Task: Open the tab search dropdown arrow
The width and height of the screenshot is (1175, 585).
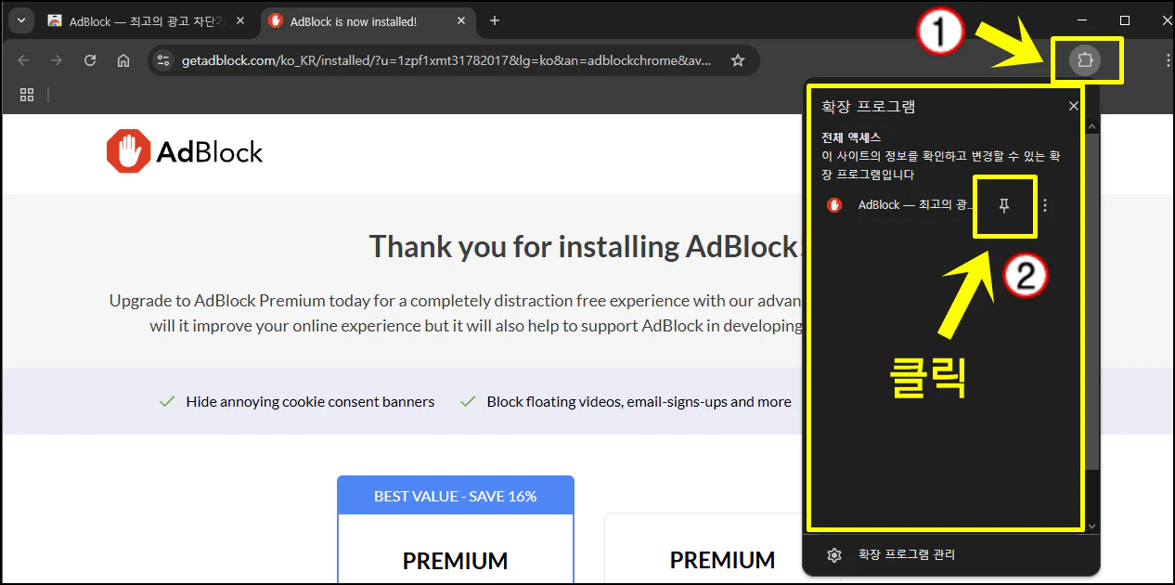Action: click(20, 20)
